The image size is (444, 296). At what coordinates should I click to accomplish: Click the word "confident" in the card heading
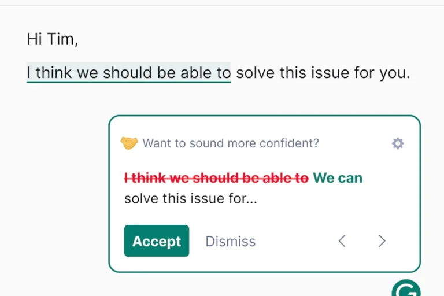point(286,143)
